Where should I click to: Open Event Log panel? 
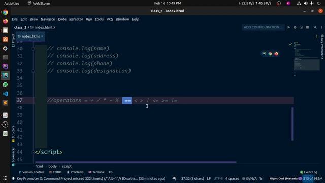point(309,172)
